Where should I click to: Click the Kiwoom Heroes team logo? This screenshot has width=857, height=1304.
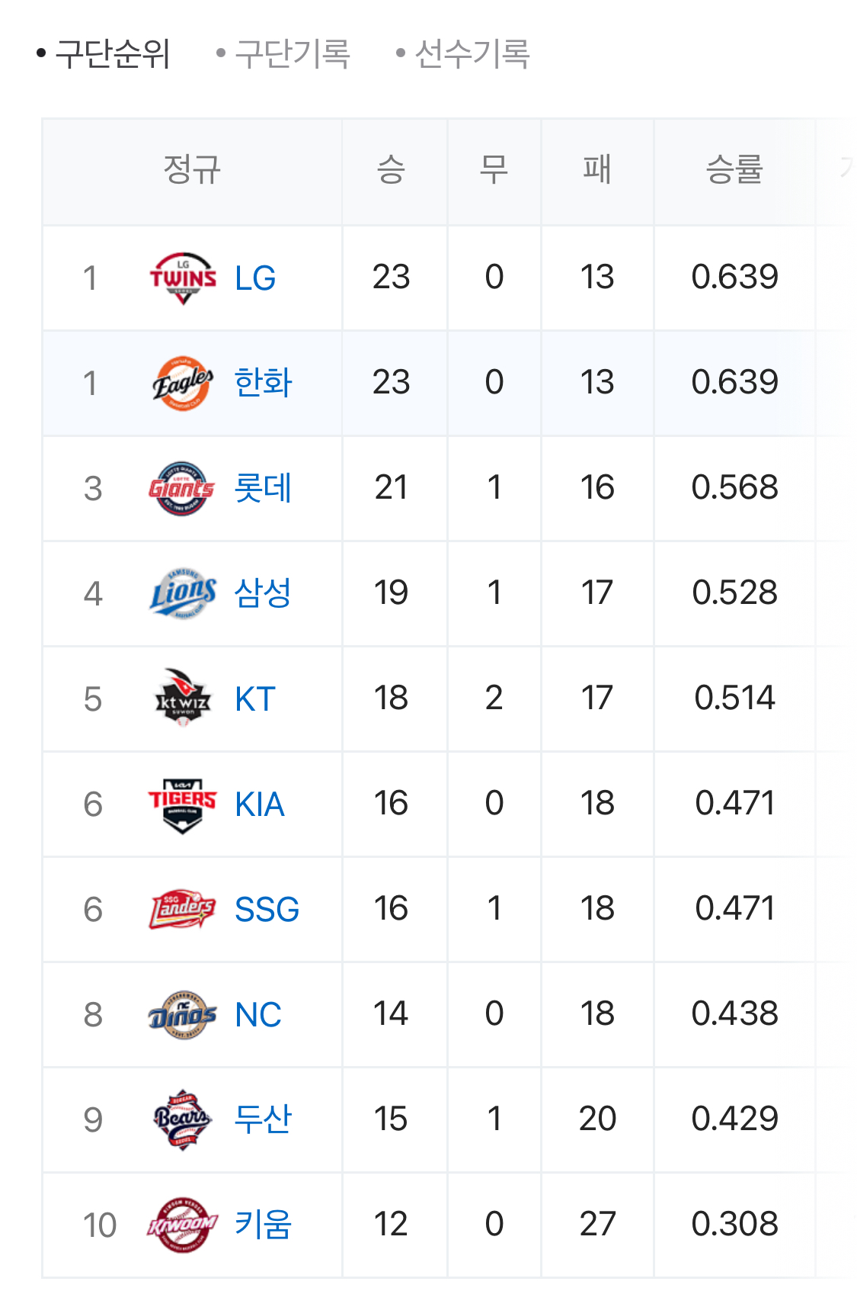click(x=183, y=1225)
